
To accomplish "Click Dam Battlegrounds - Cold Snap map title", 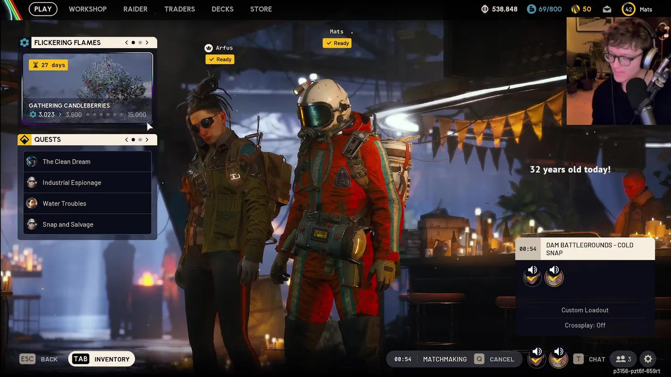I will click(590, 249).
